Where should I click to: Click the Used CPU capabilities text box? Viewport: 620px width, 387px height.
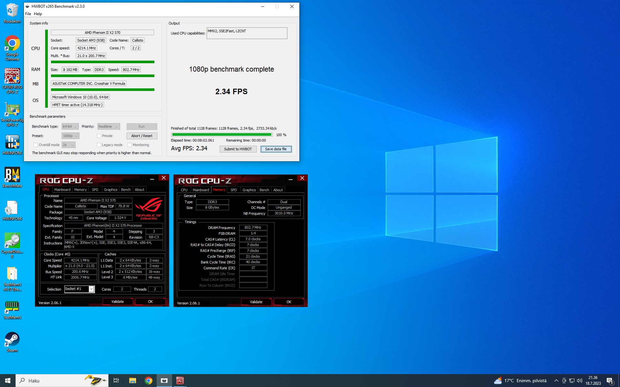tap(247, 33)
